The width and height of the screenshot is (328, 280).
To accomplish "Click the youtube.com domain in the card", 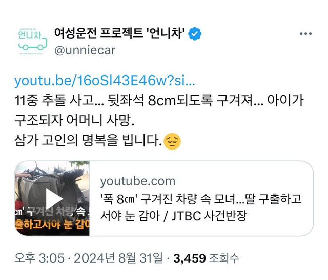I will [138, 181].
